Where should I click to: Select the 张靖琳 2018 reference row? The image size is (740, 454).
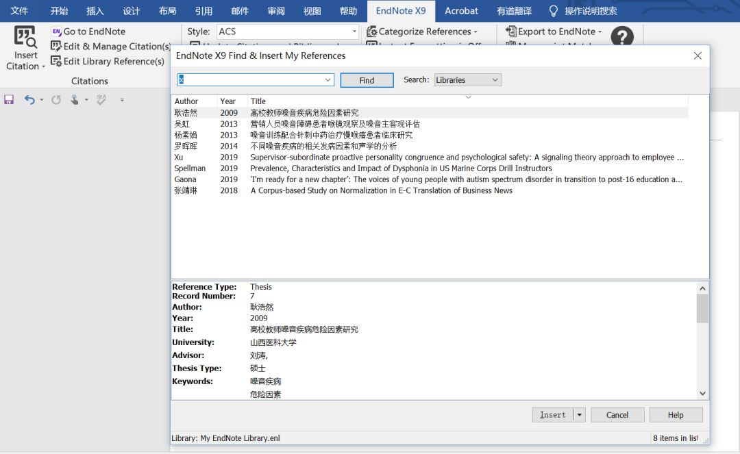430,190
